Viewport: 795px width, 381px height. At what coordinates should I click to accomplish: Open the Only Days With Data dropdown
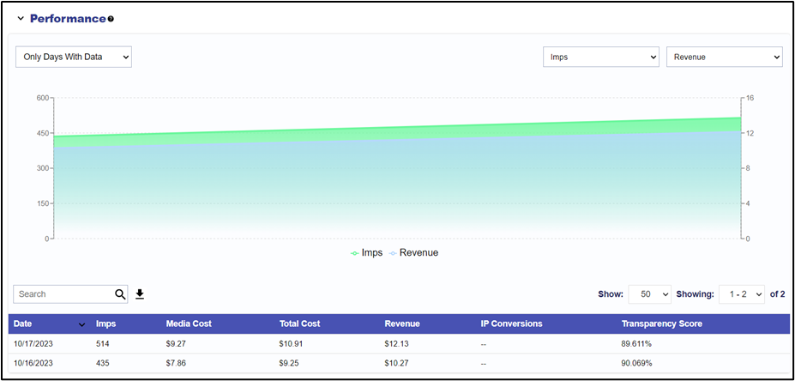tap(74, 57)
